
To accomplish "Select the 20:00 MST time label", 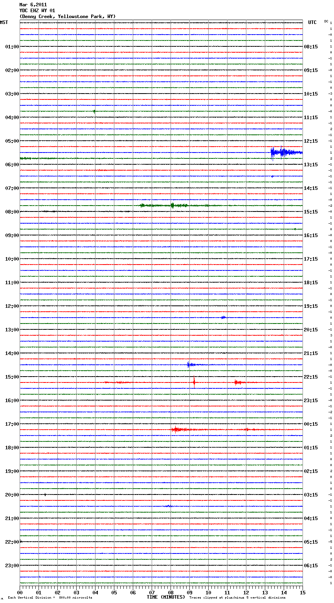I will [12, 495].
